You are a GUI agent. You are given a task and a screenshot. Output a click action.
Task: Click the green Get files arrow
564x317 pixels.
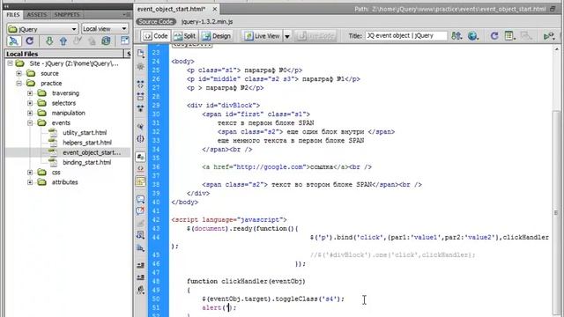(49, 41)
